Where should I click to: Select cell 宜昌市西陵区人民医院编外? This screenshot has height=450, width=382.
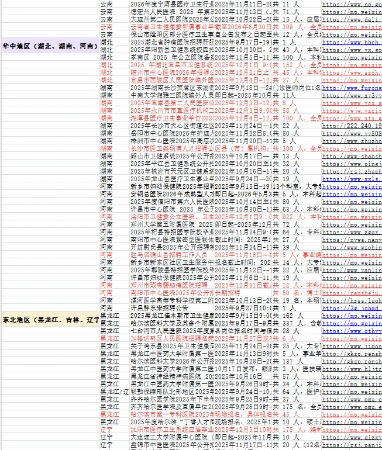point(172,80)
